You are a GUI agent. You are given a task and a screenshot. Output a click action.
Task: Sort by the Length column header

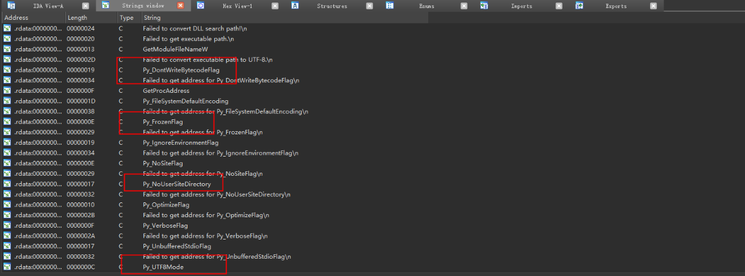click(x=90, y=18)
